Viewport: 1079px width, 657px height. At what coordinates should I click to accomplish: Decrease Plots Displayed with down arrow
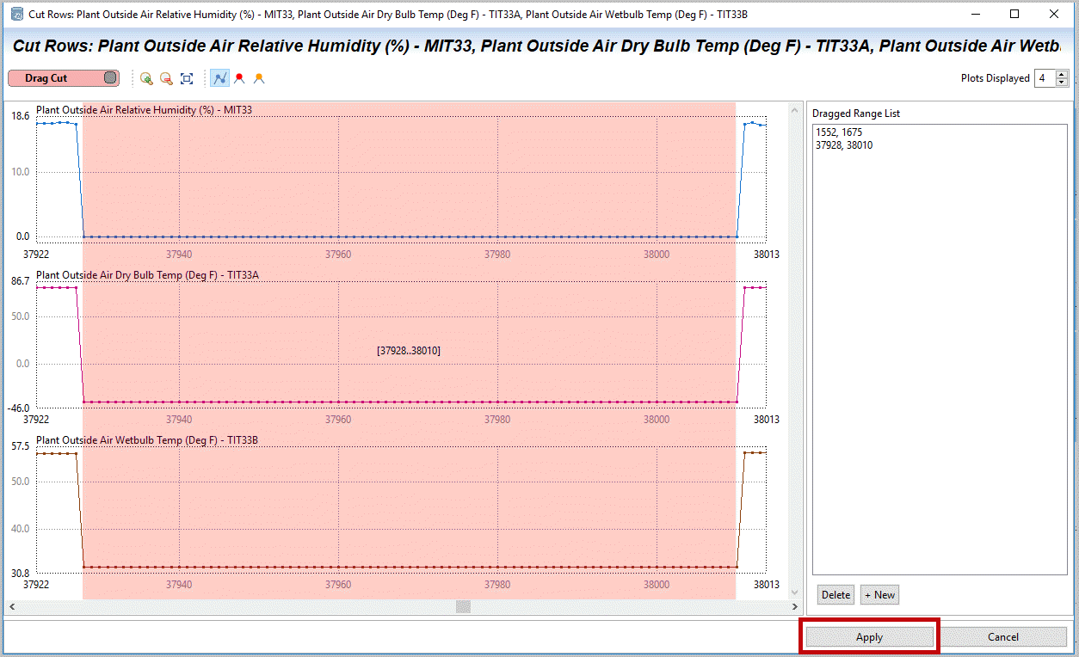click(1062, 83)
